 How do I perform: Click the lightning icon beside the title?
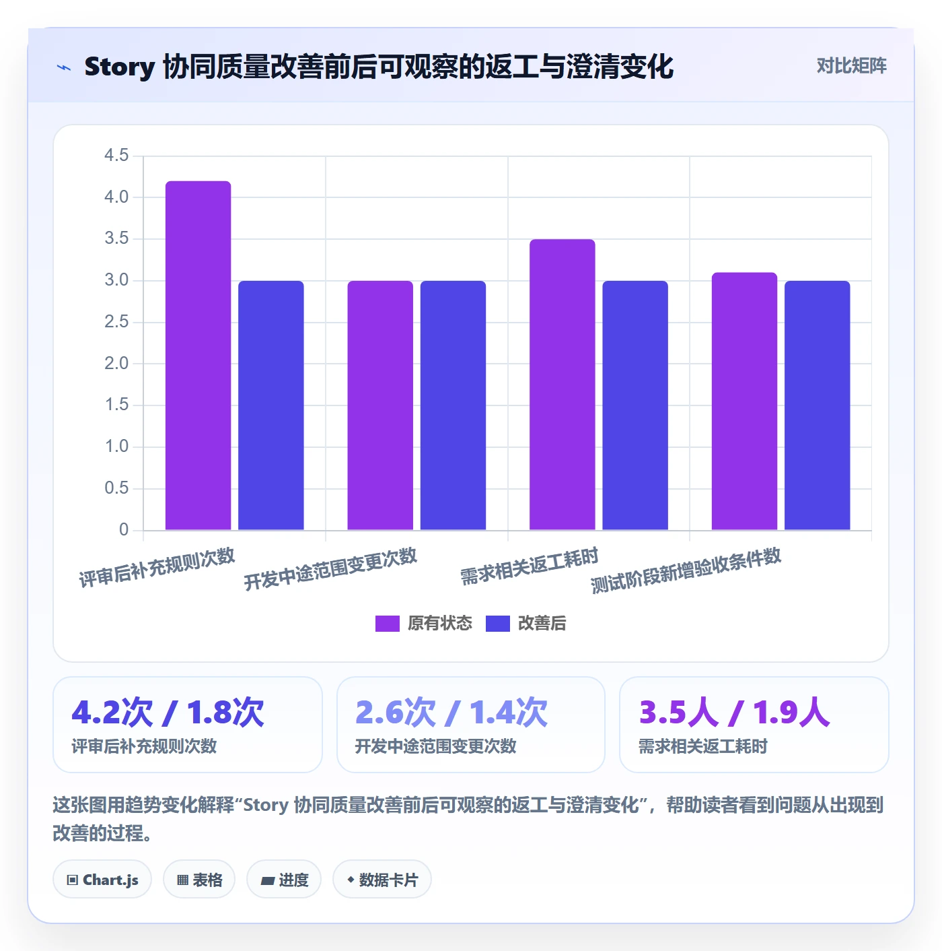point(64,67)
